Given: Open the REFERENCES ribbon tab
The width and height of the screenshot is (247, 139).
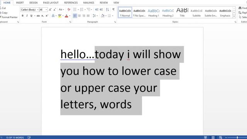Looking at the screenshot, I should pyautogui.click(x=71, y=3).
